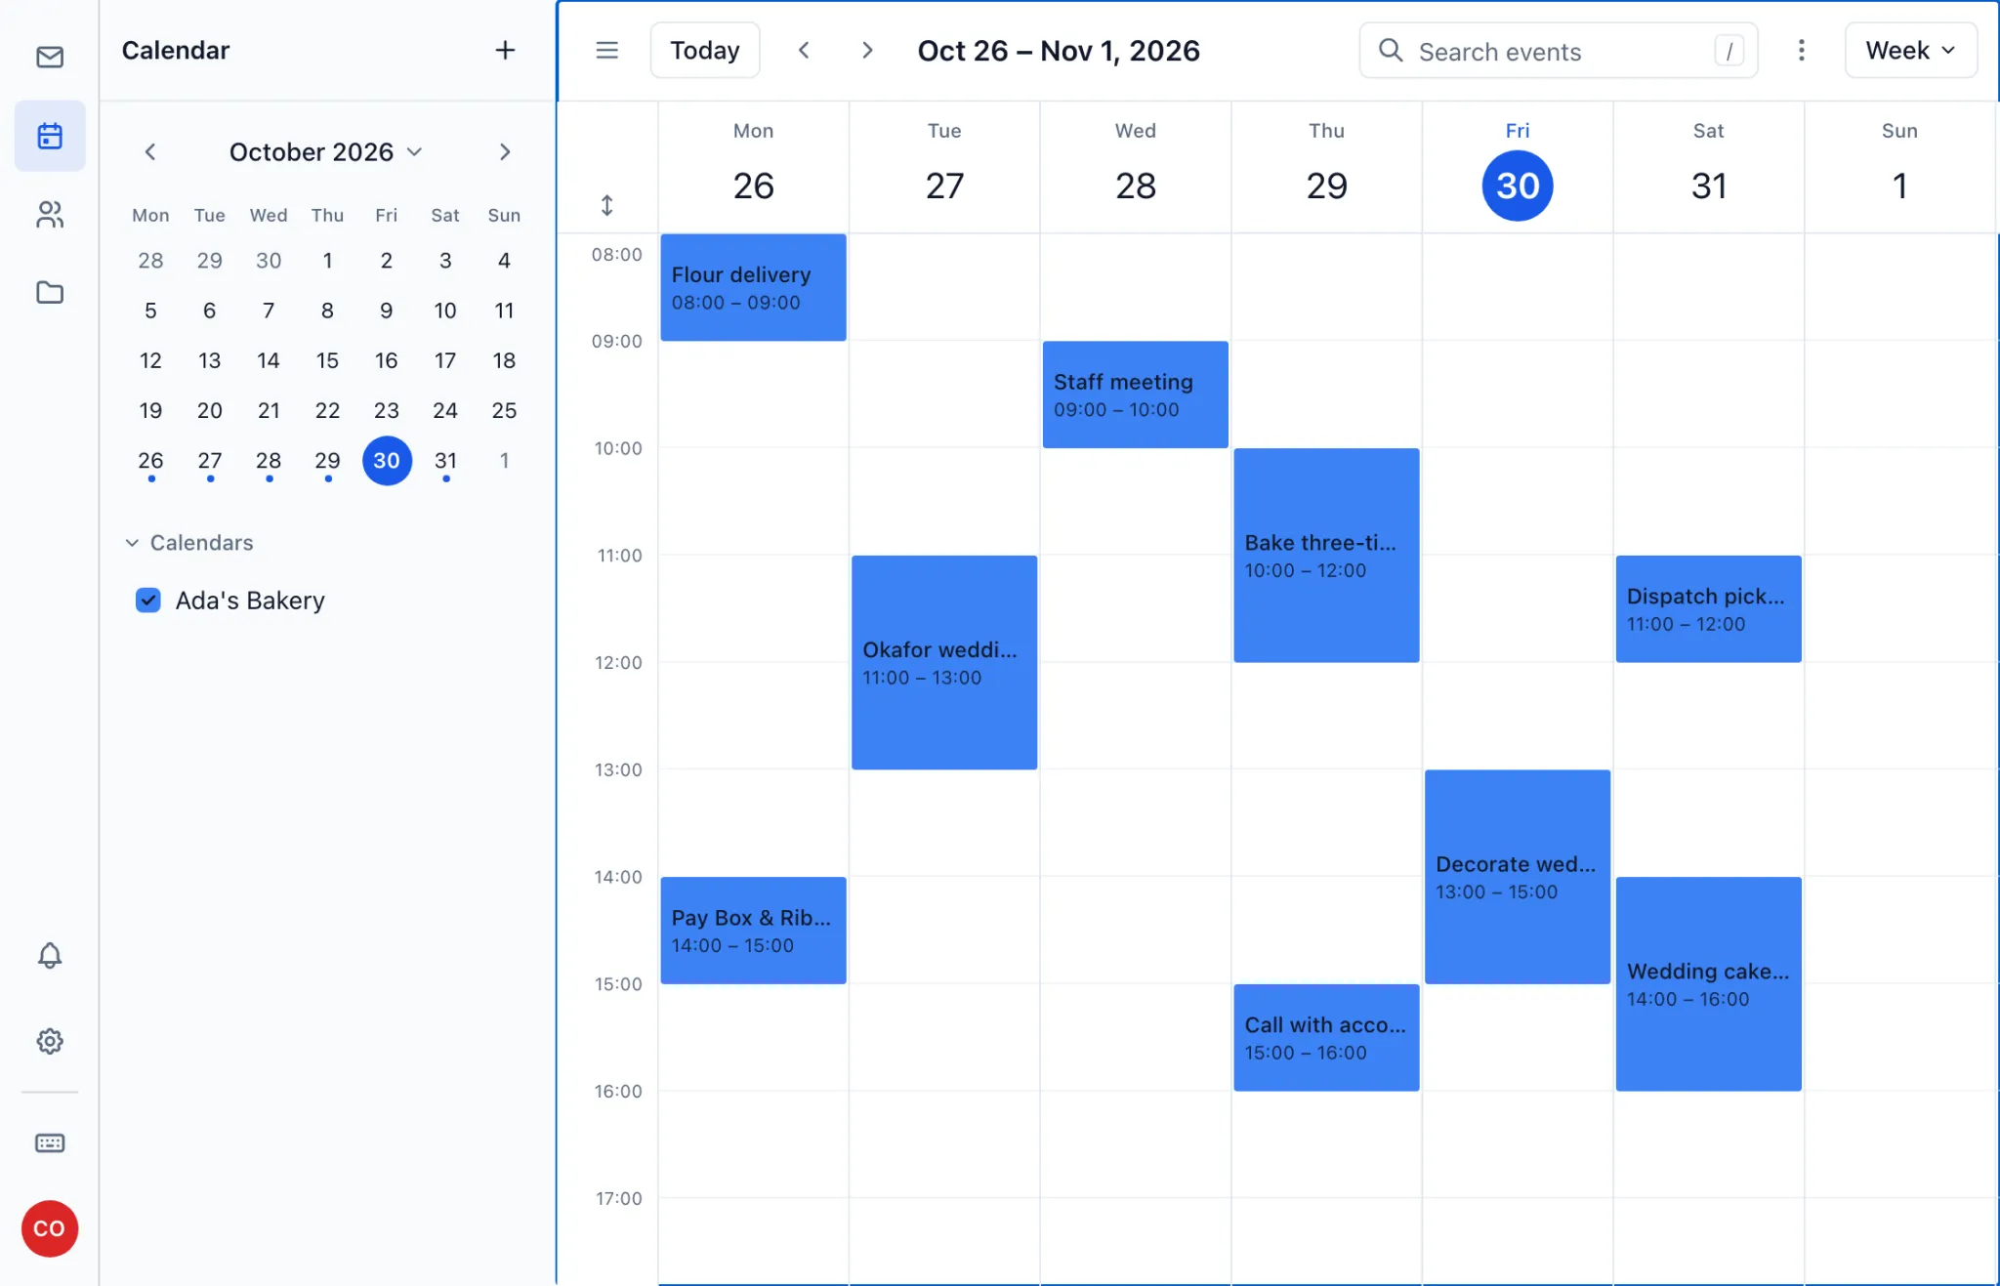The width and height of the screenshot is (2000, 1286).
Task: Select October 26 in mini calendar
Action: (x=150, y=460)
